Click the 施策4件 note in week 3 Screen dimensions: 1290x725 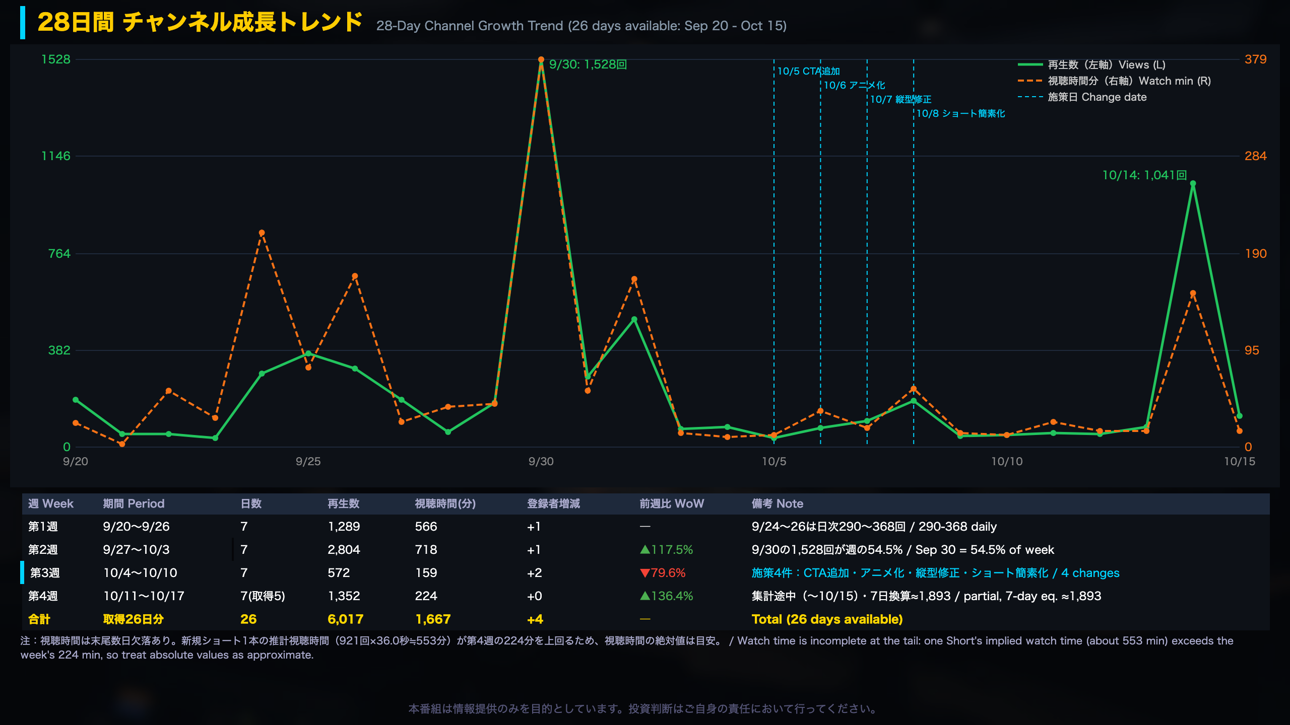coord(935,573)
